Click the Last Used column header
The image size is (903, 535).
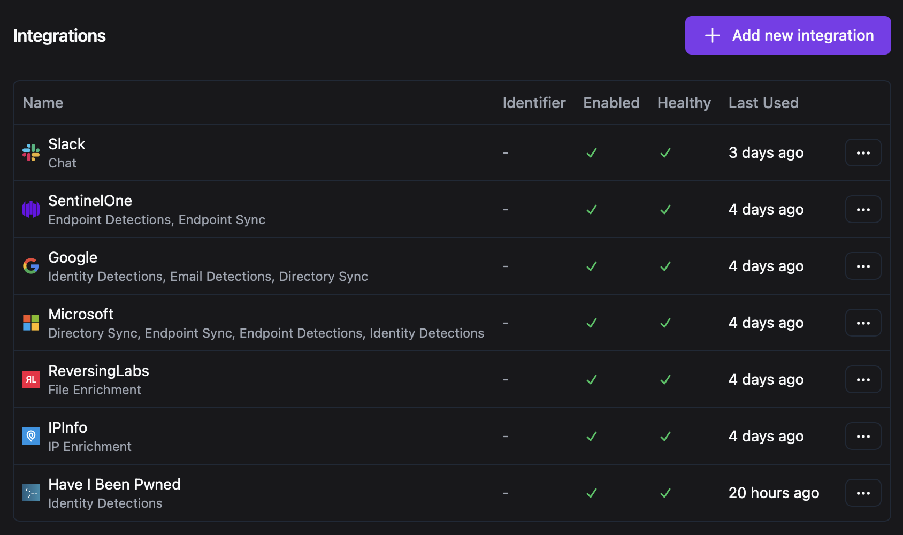pyautogui.click(x=763, y=103)
